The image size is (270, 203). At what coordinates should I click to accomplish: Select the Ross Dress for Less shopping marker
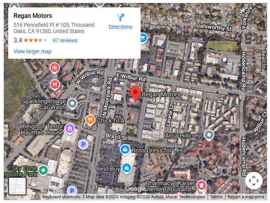[x=125, y=150]
